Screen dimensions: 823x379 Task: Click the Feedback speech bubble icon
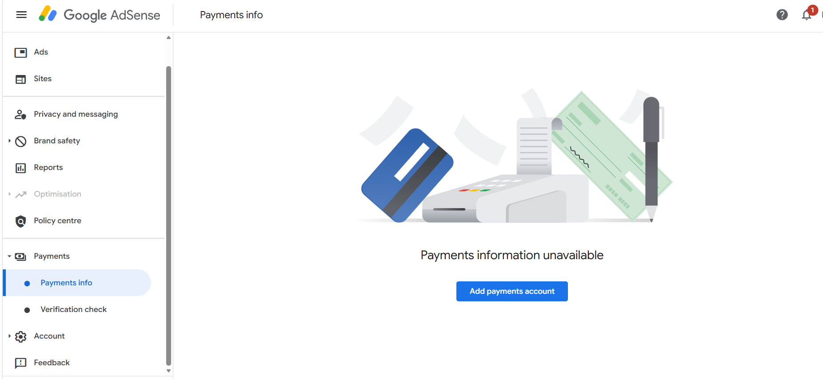tap(20, 363)
